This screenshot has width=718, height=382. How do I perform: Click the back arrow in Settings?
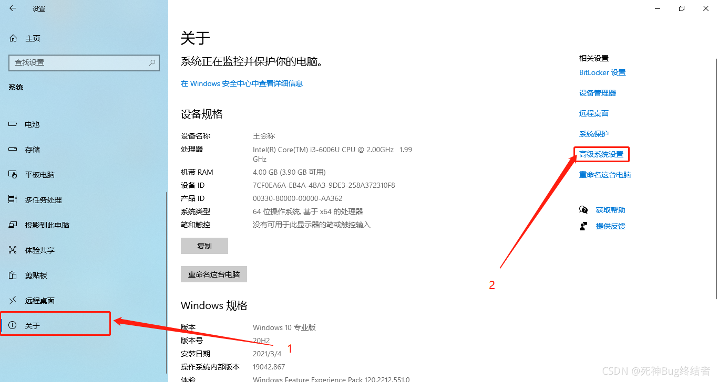pyautogui.click(x=13, y=8)
